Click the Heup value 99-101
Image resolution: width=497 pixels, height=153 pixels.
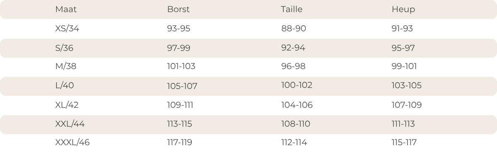point(404,66)
